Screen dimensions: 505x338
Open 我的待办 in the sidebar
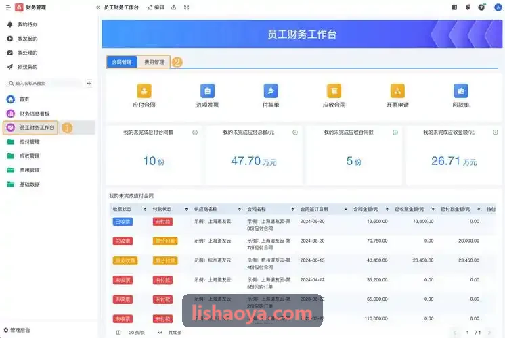click(x=27, y=24)
